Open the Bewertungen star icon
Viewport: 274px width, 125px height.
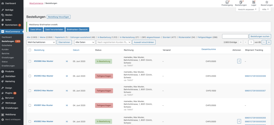tap(267, 2)
